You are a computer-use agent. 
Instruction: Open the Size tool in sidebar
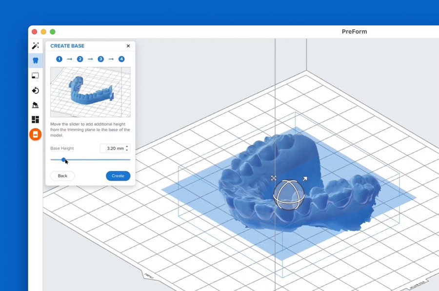click(x=35, y=76)
